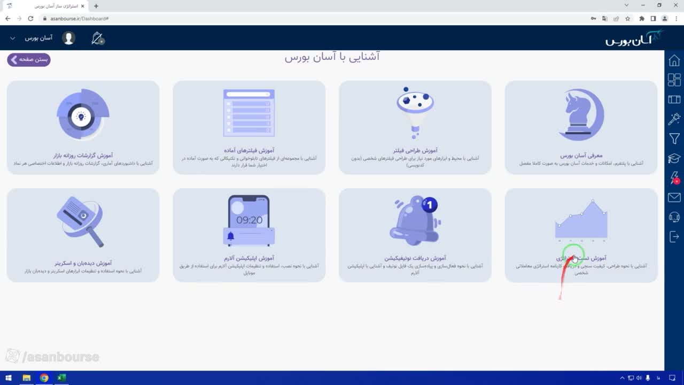Open the funnel filter icon in sidebar

pyautogui.click(x=674, y=139)
